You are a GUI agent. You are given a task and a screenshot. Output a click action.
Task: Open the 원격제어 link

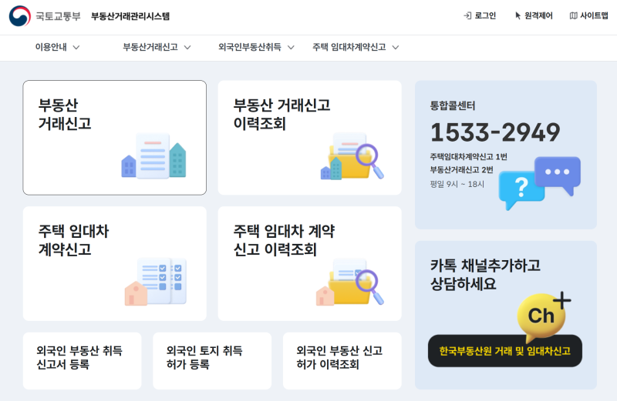534,15
